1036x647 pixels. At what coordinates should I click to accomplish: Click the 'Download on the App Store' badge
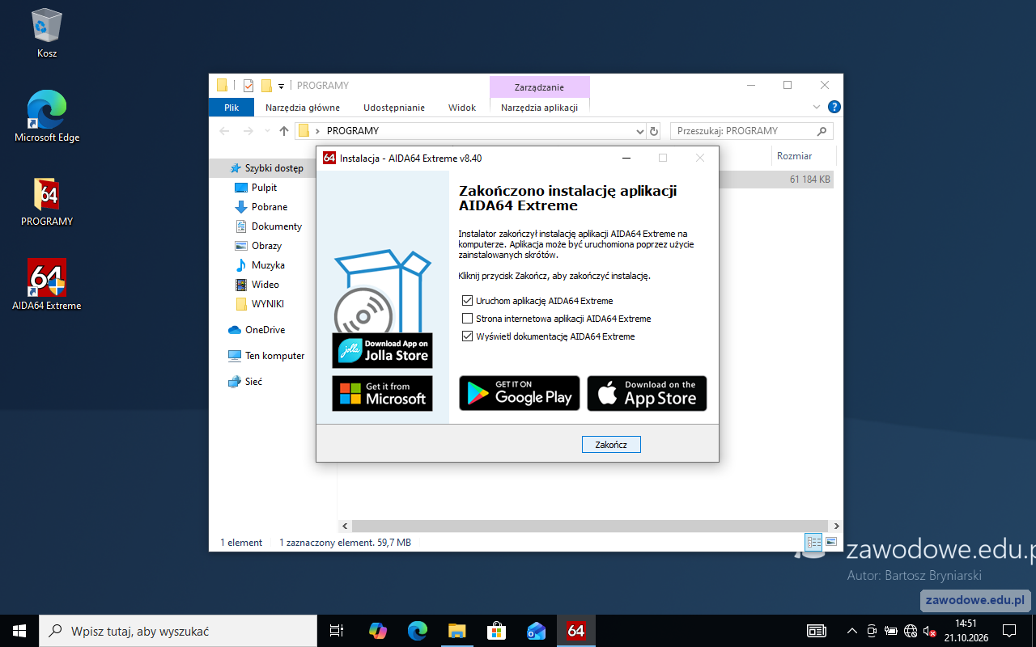point(647,393)
